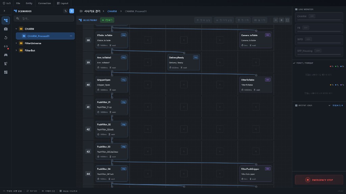This screenshot has height=194, width=346.
Task: Collapse the Recent Logs section chevron
Action: pos(329,105)
